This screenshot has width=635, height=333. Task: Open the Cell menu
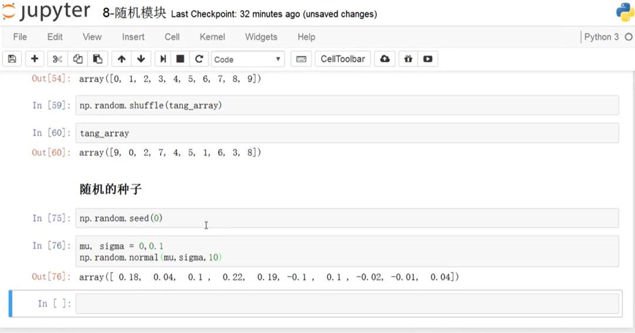172,37
